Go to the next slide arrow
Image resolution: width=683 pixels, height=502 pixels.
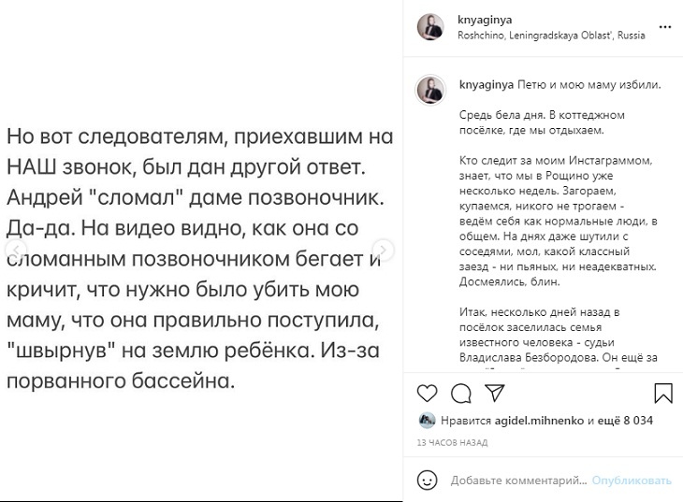point(385,251)
